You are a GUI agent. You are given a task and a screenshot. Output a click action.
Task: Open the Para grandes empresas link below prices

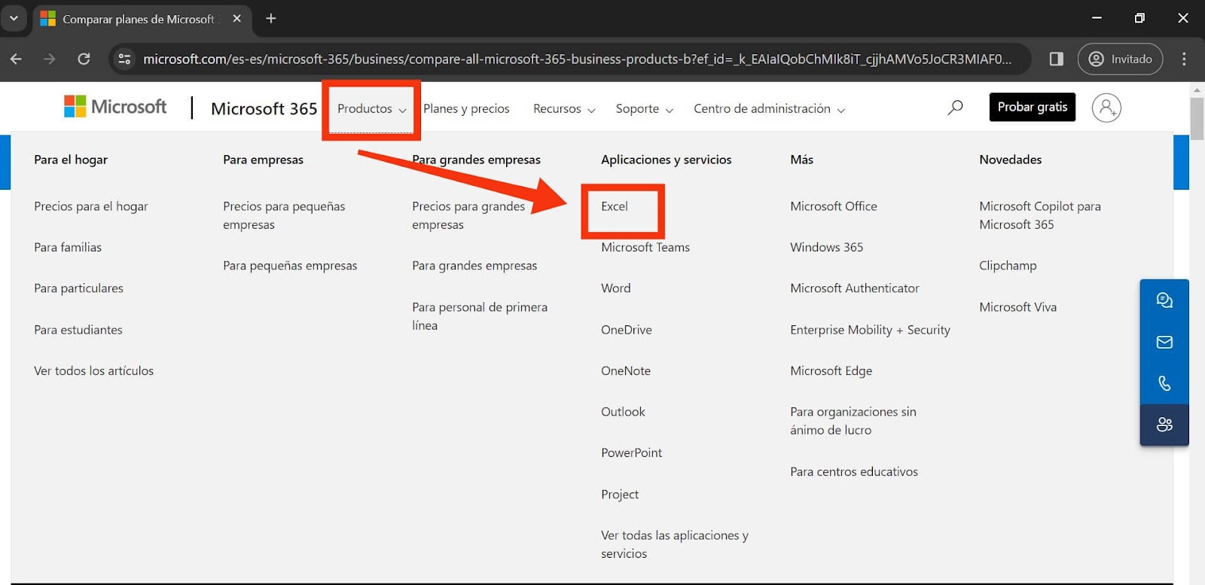coord(474,266)
